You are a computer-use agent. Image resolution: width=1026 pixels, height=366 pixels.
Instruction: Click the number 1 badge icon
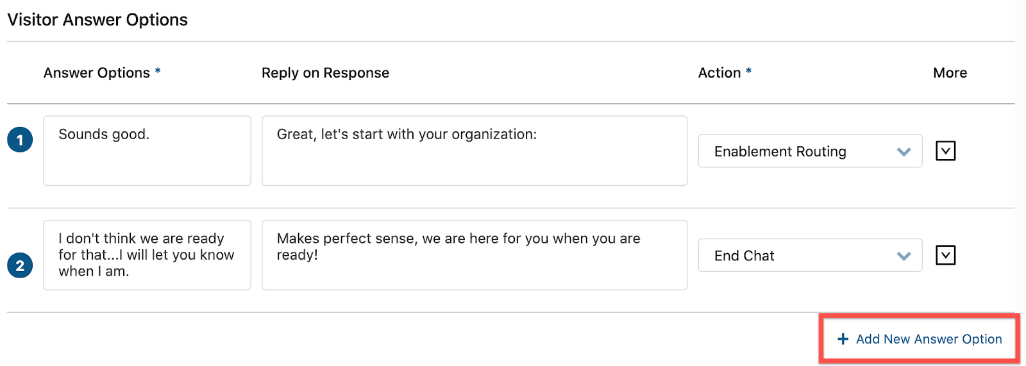pos(20,140)
